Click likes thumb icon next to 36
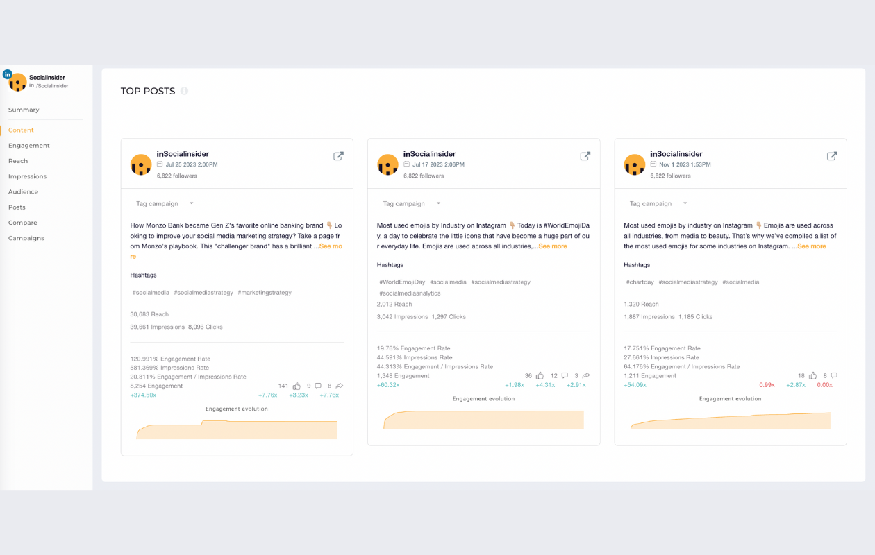The width and height of the screenshot is (875, 555). click(540, 376)
